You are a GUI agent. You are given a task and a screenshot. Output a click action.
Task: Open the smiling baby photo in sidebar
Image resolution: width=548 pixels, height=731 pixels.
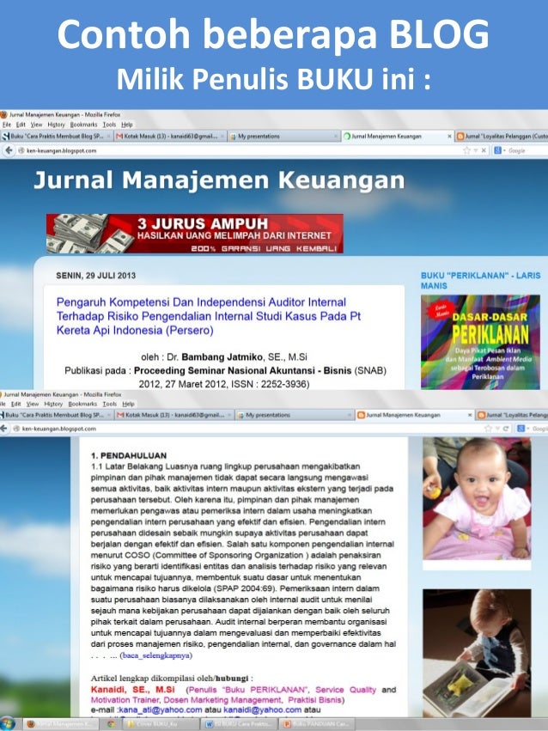click(x=477, y=499)
